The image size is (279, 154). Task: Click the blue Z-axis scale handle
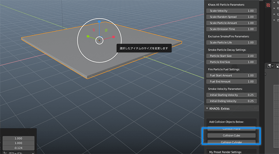99,22
